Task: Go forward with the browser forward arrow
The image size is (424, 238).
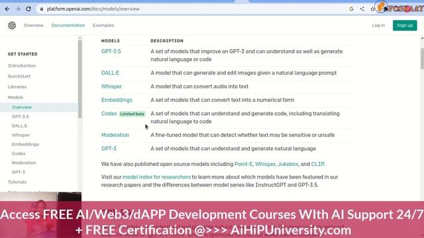Action: click(18, 9)
